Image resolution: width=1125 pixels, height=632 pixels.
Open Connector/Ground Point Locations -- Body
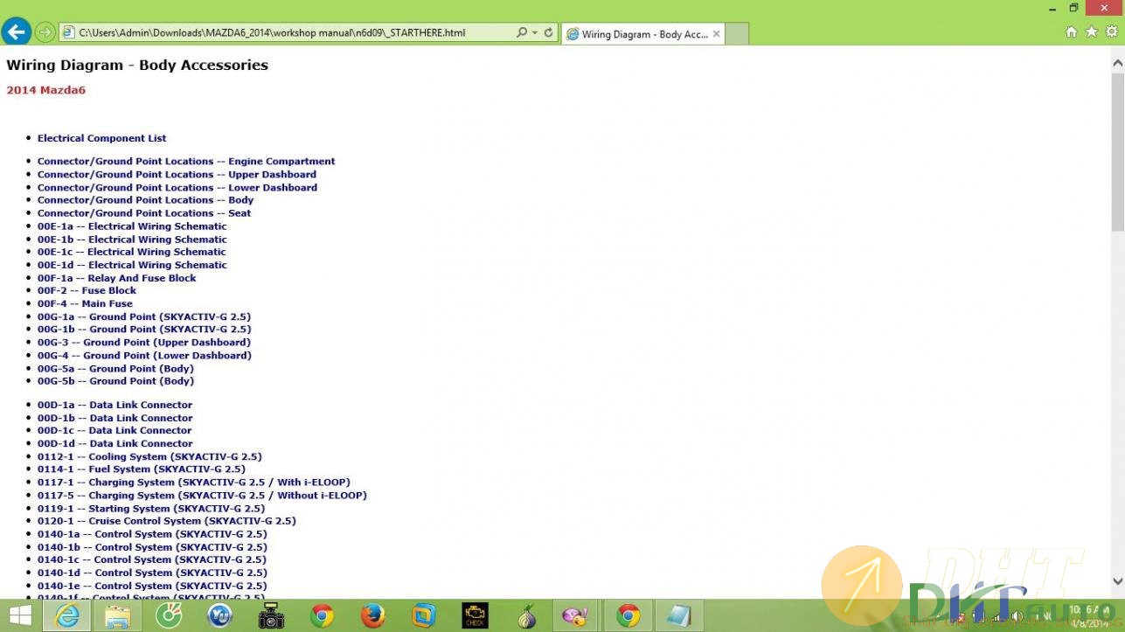[x=145, y=199]
